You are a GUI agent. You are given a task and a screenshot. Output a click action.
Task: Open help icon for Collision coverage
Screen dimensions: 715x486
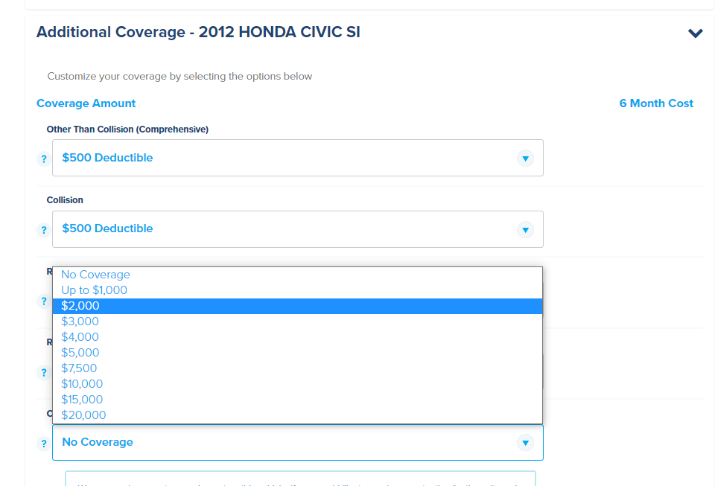[44, 230]
